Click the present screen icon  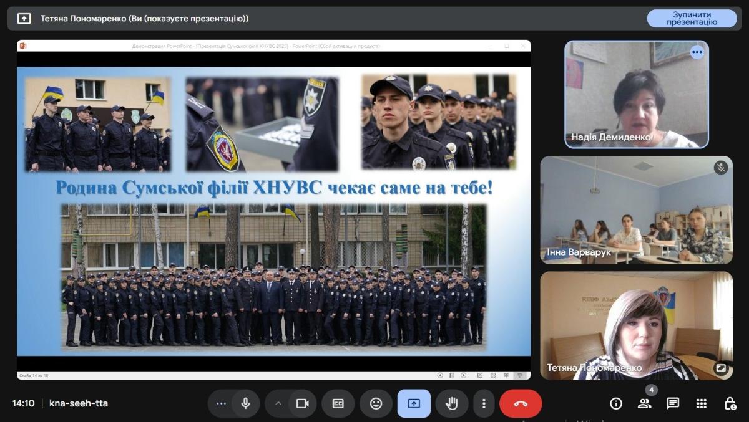(x=414, y=403)
